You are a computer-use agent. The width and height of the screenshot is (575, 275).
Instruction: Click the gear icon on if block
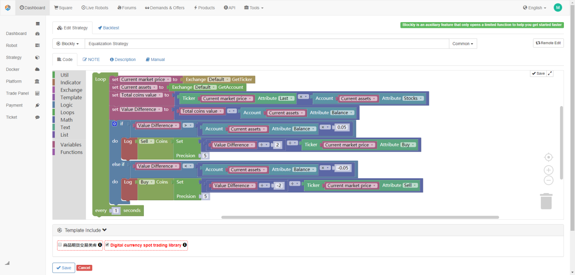click(115, 124)
